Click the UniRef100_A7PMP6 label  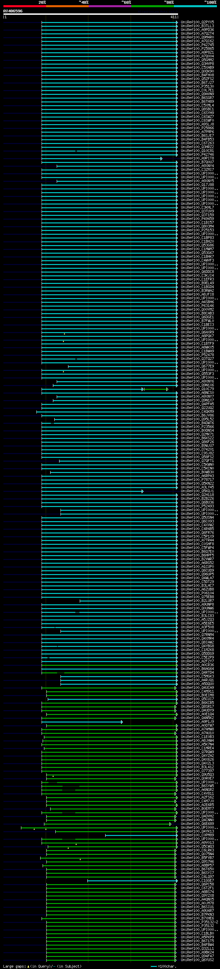(x=197, y=132)
